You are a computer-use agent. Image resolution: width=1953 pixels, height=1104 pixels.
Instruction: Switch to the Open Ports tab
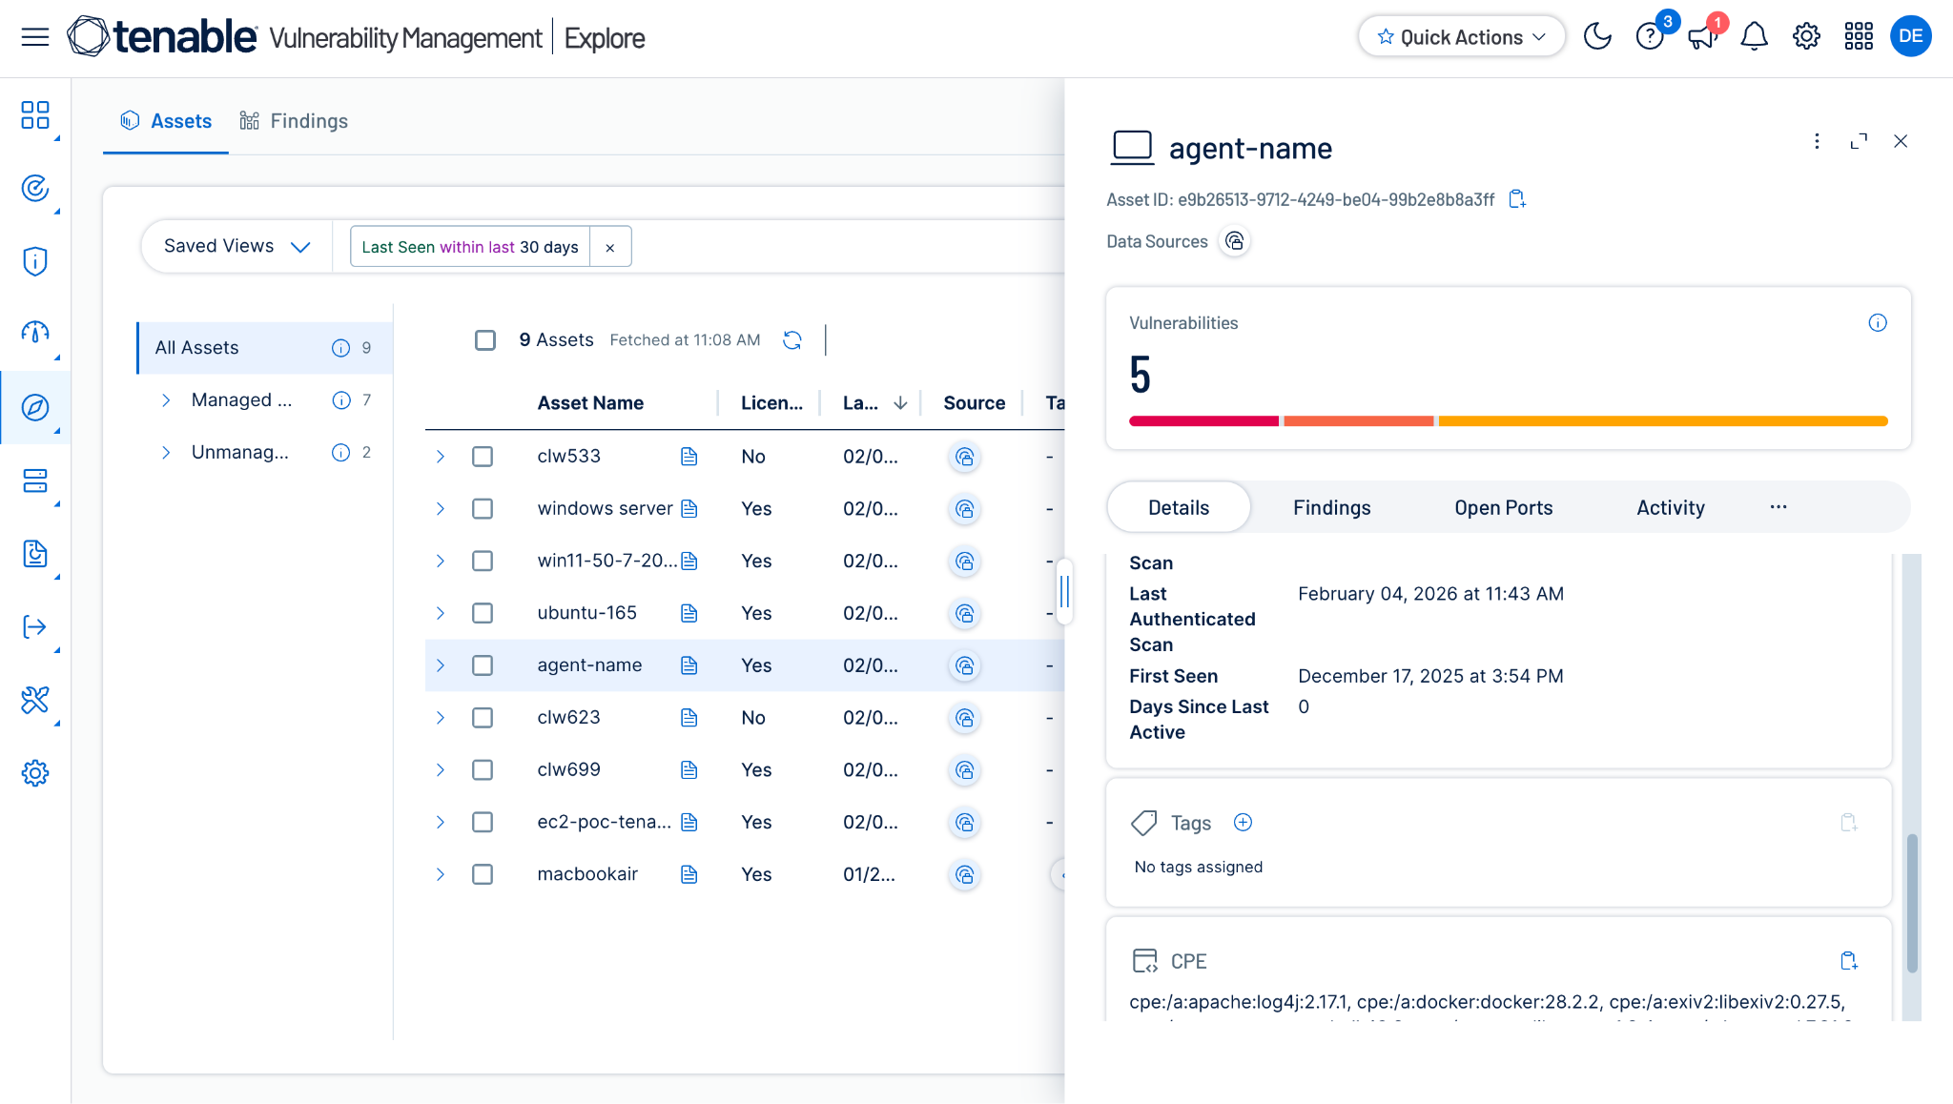[x=1503, y=508]
